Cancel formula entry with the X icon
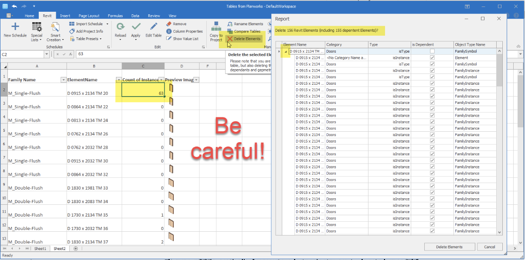This screenshot has height=260, width=525. tap(58, 54)
